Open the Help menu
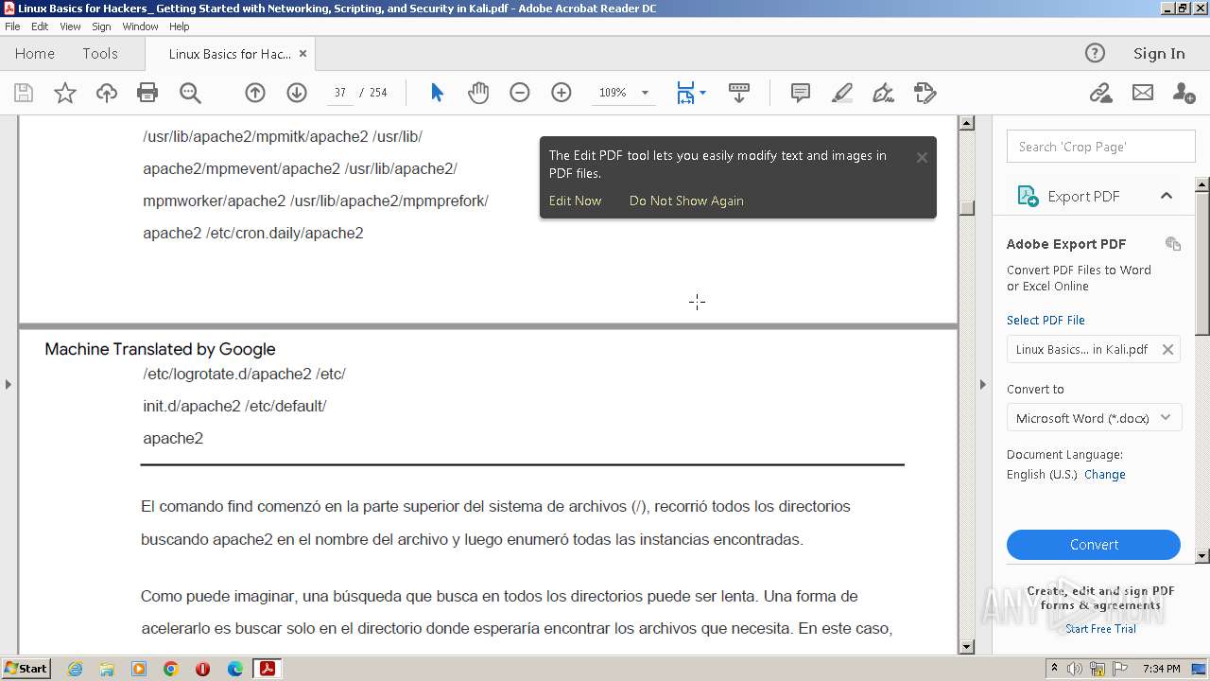1210x681 pixels. [x=180, y=26]
